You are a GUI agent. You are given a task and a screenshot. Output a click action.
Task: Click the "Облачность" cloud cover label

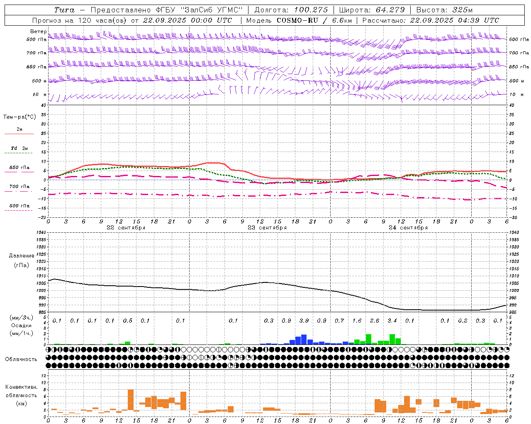(21, 359)
